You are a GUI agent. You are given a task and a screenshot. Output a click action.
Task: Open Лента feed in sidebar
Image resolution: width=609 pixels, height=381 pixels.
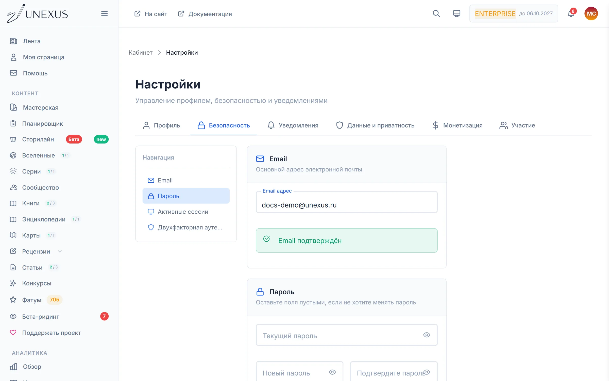click(32, 41)
